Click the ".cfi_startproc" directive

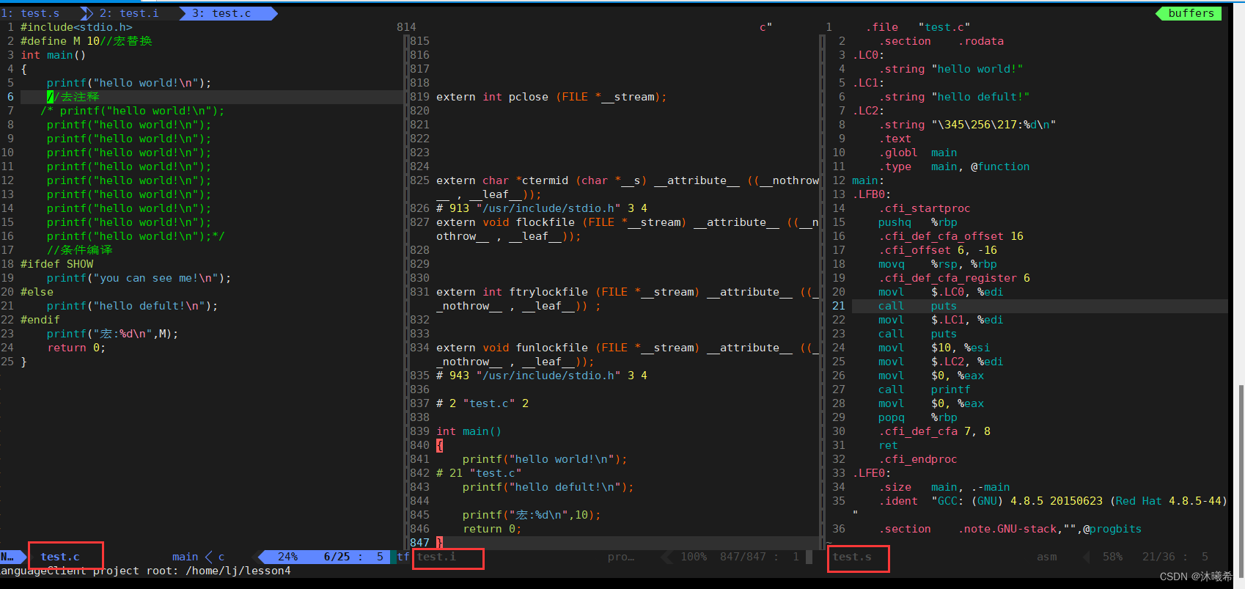point(925,208)
